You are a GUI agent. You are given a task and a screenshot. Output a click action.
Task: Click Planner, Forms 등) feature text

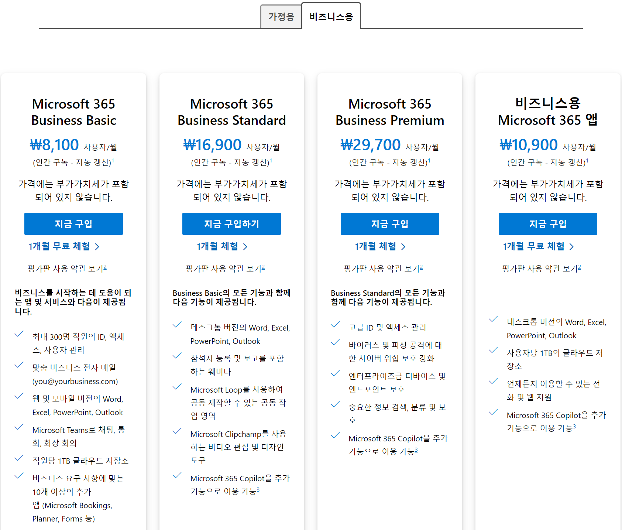pyautogui.click(x=63, y=519)
